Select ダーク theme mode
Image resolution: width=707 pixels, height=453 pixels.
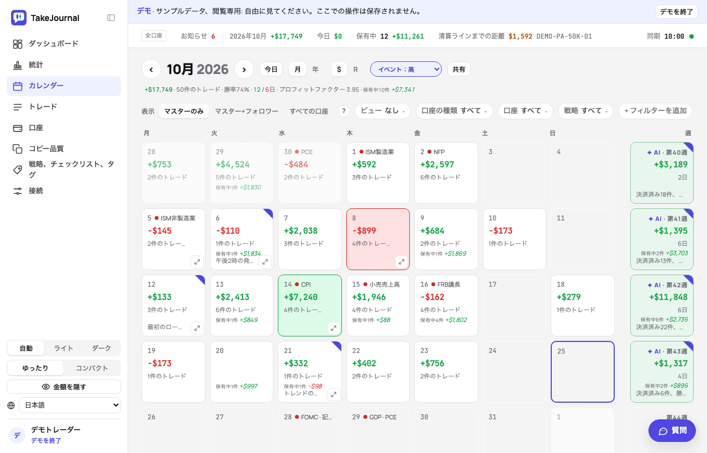click(101, 348)
